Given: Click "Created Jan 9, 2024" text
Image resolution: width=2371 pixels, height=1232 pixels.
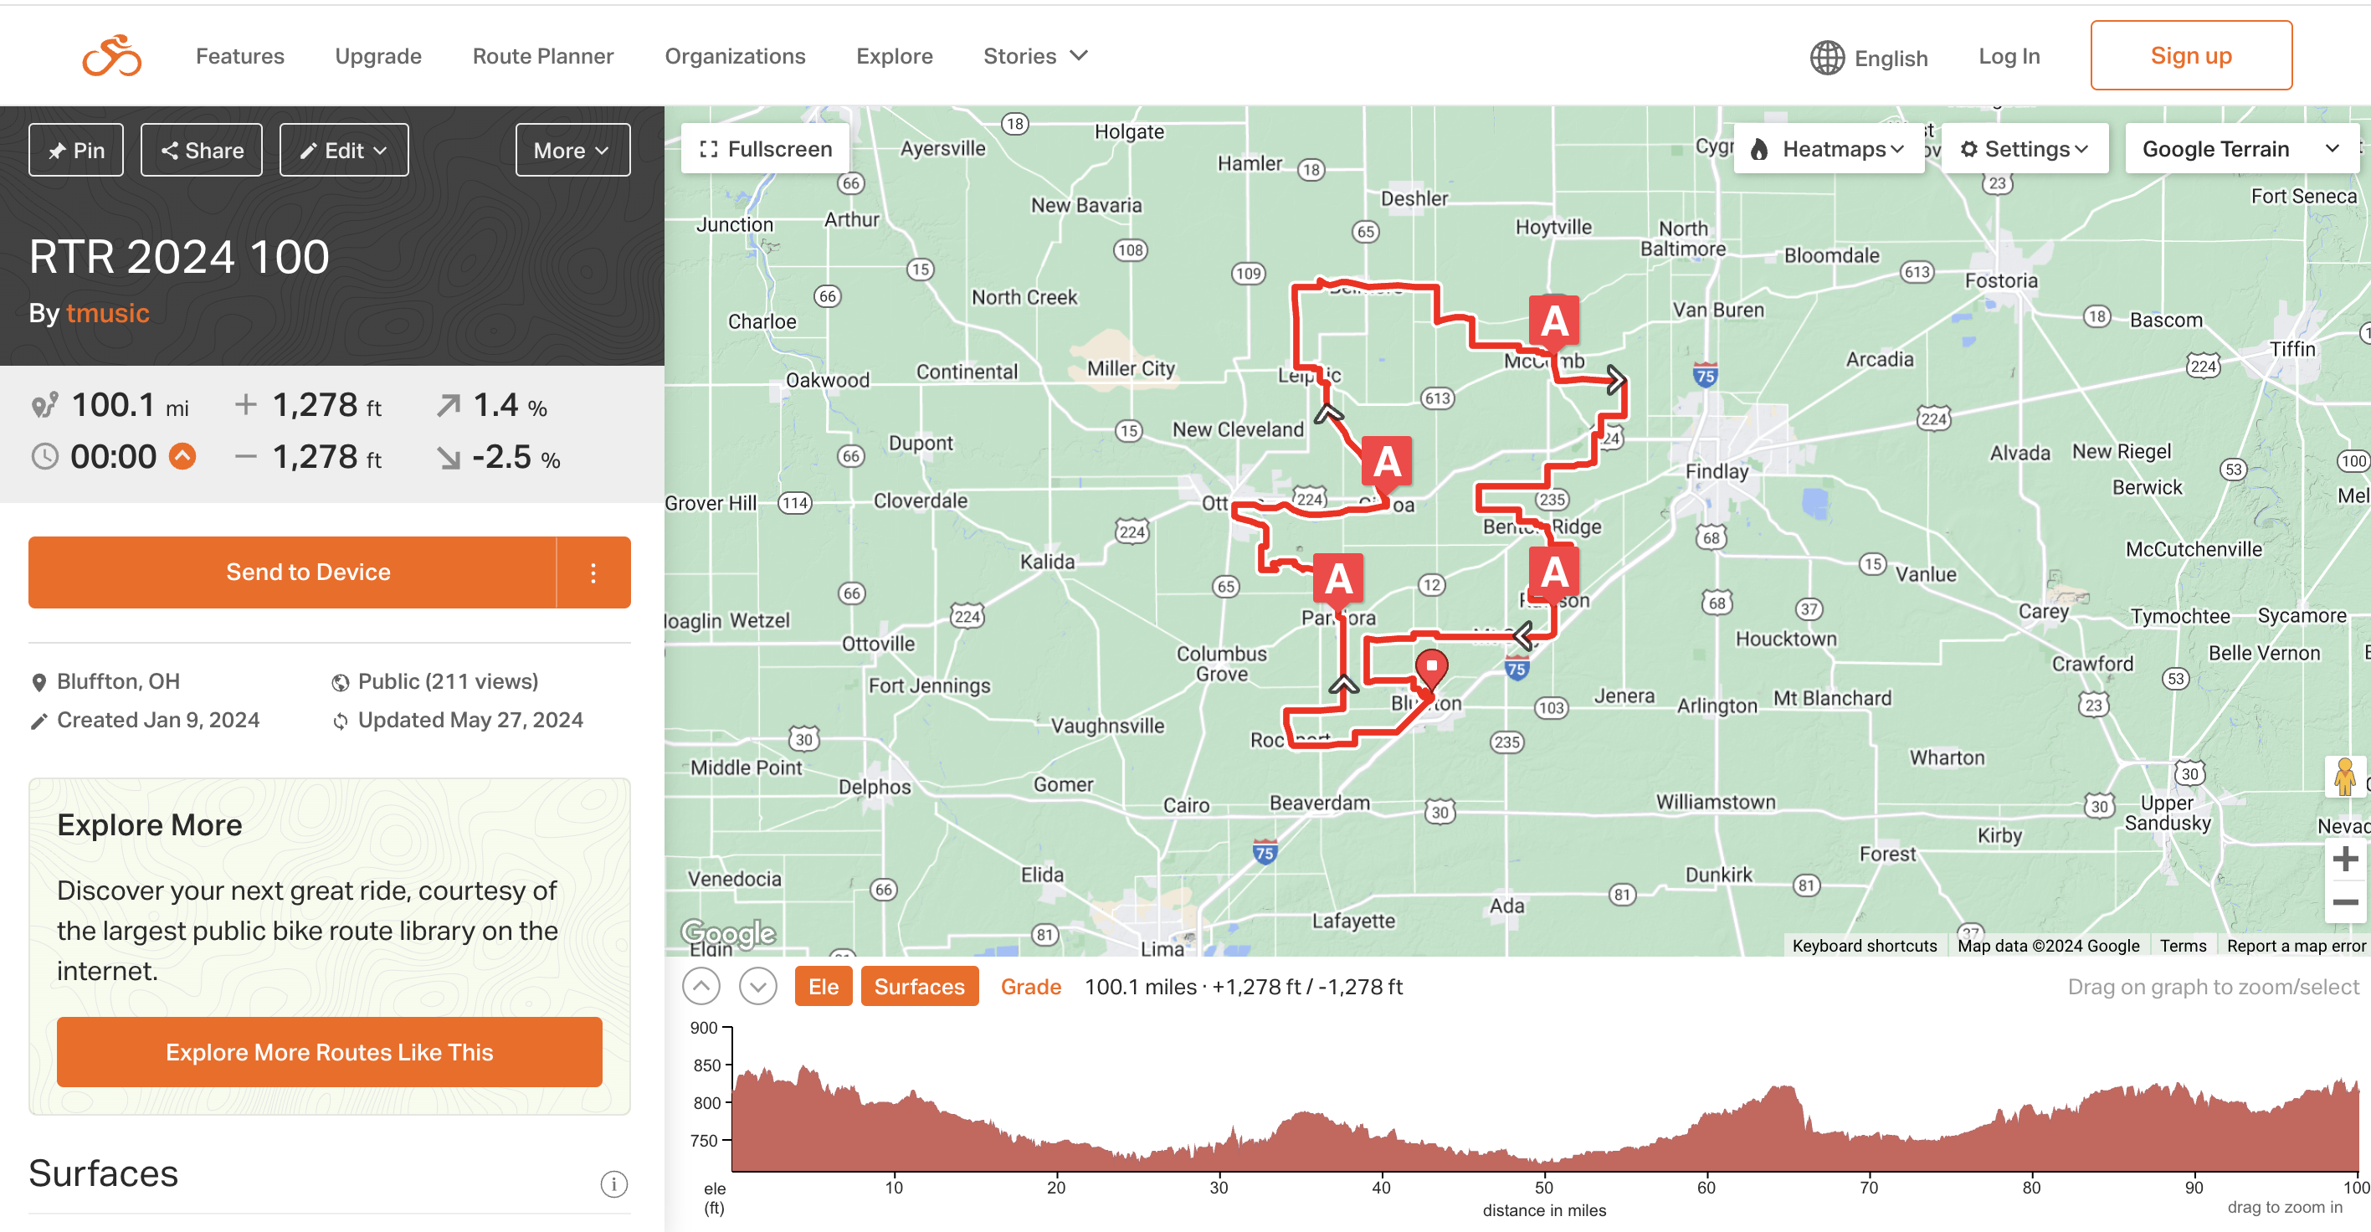Looking at the screenshot, I should [x=158, y=720].
